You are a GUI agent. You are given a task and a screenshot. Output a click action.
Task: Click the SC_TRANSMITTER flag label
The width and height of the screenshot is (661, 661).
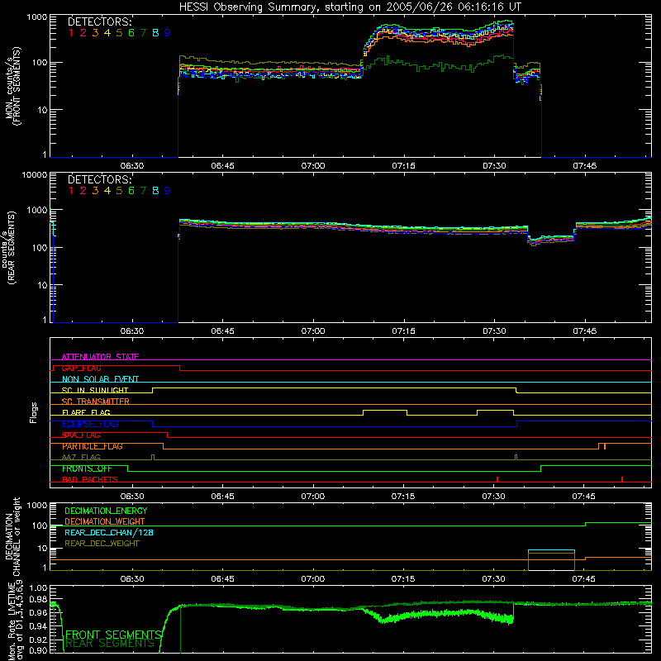click(95, 402)
